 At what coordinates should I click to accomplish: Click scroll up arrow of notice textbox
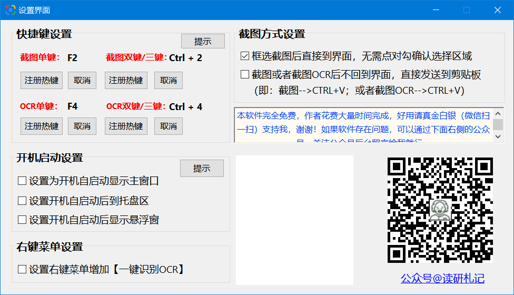[x=498, y=114]
